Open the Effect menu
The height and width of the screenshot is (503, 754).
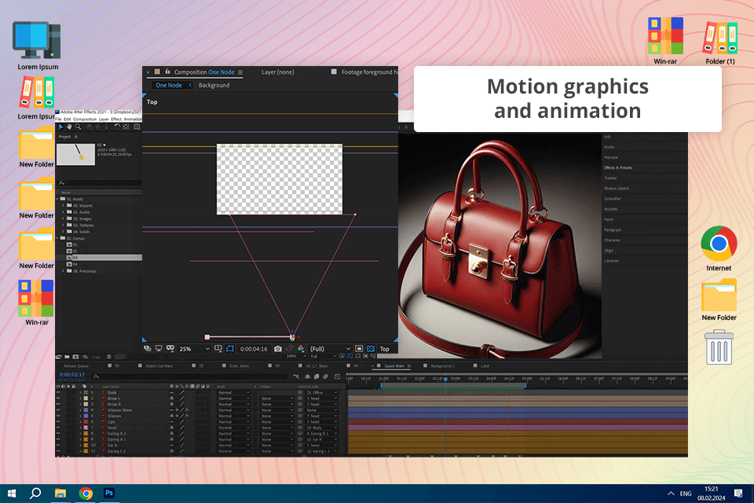[116, 119]
